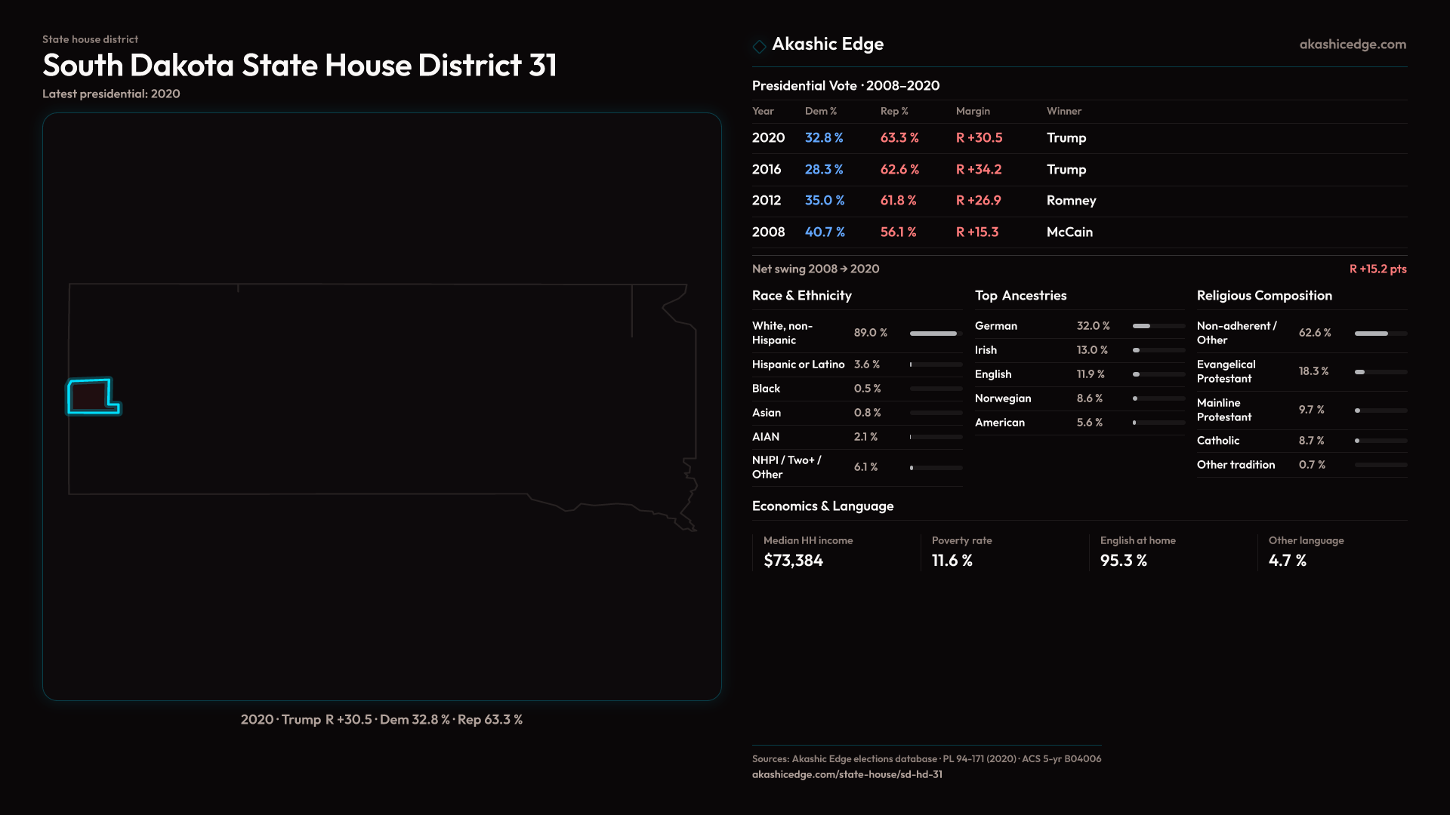Image resolution: width=1450 pixels, height=815 pixels.
Task: Click the Other language stat value
Action: (1287, 561)
